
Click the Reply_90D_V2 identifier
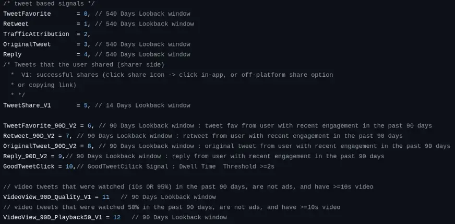coord(25,156)
